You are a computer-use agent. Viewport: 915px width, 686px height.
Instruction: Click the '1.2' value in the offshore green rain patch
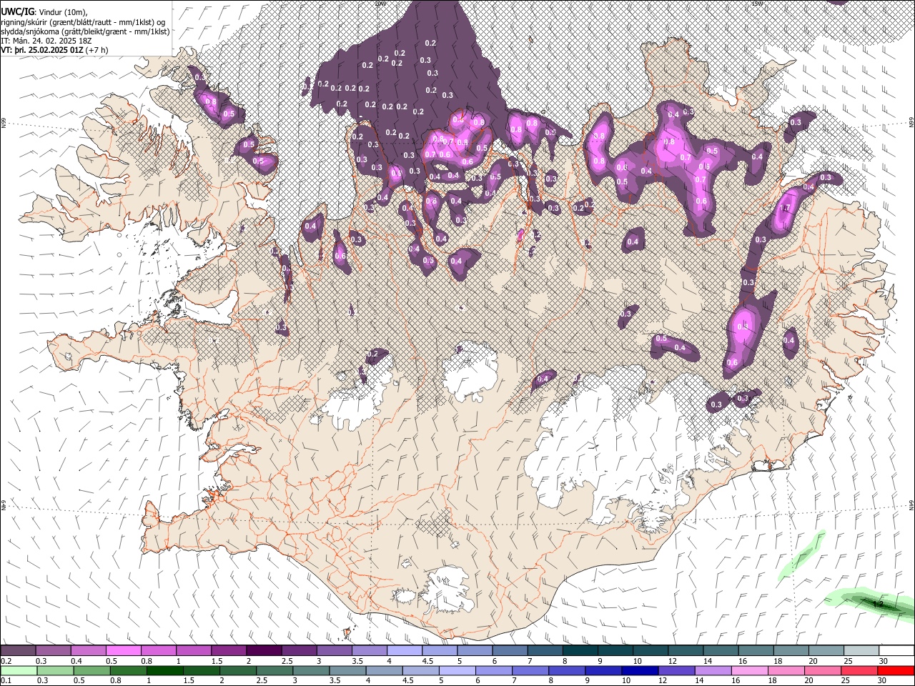point(879,605)
